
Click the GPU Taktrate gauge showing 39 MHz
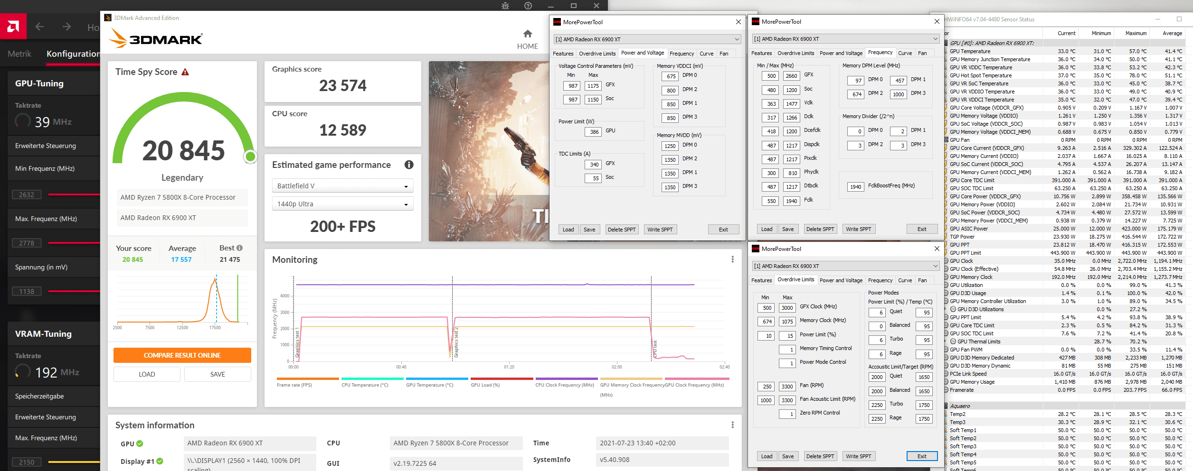22,121
